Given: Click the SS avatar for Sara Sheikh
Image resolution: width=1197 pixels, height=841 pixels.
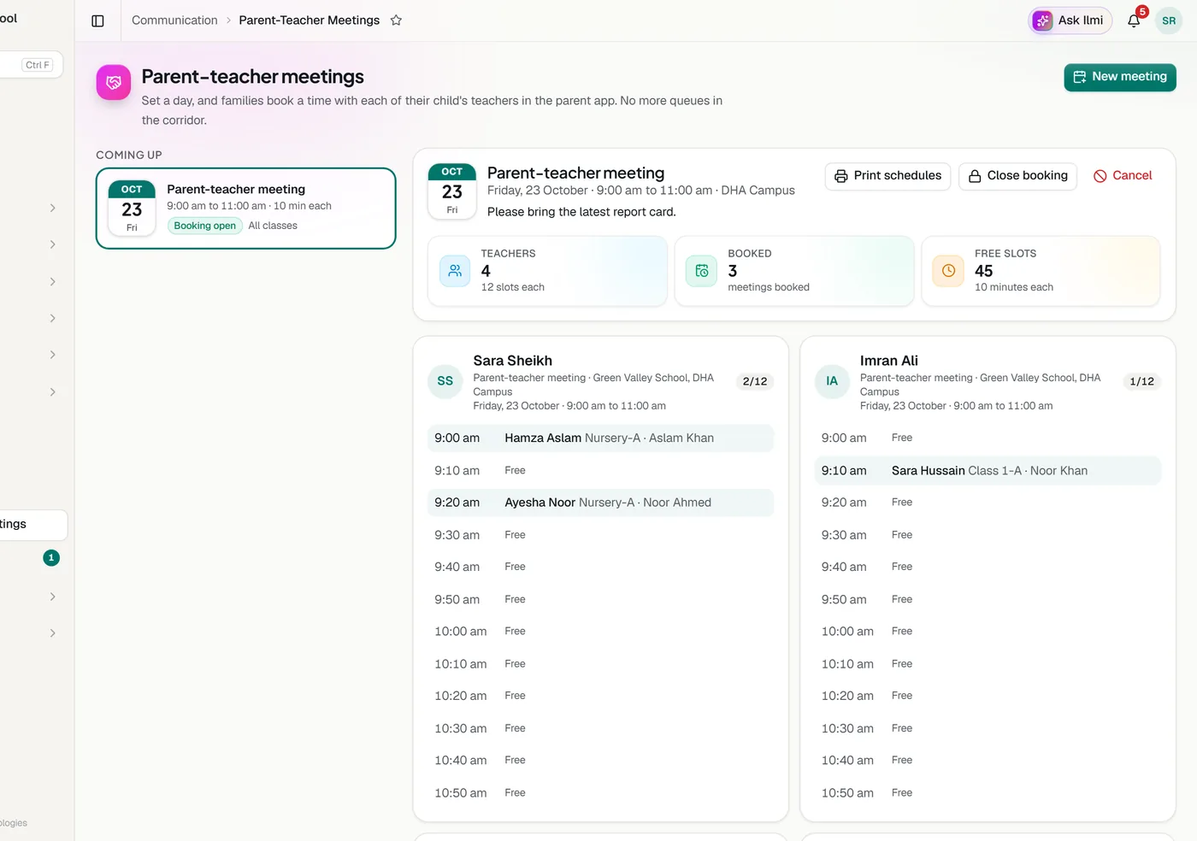Looking at the screenshot, I should 445,381.
